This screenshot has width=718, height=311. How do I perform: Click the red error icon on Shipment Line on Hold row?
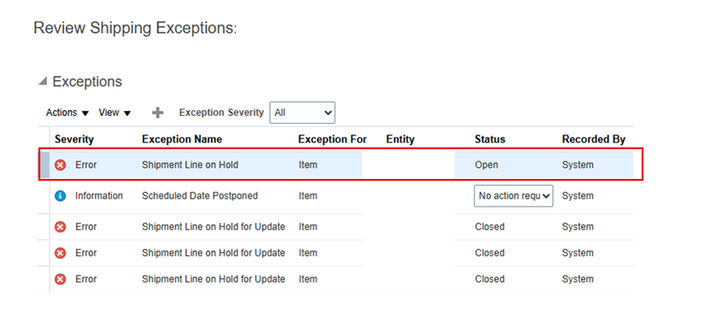coord(60,165)
